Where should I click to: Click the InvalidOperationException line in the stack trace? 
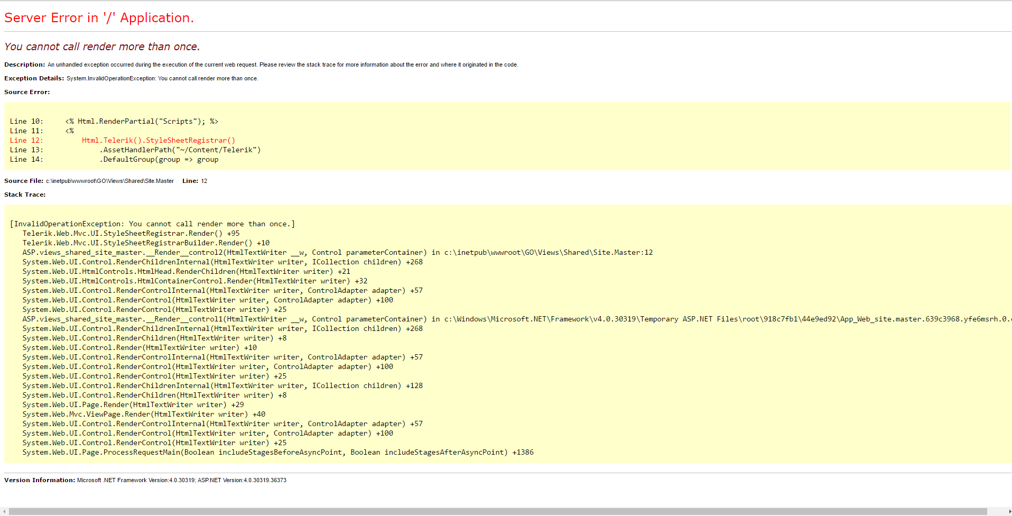point(152,224)
